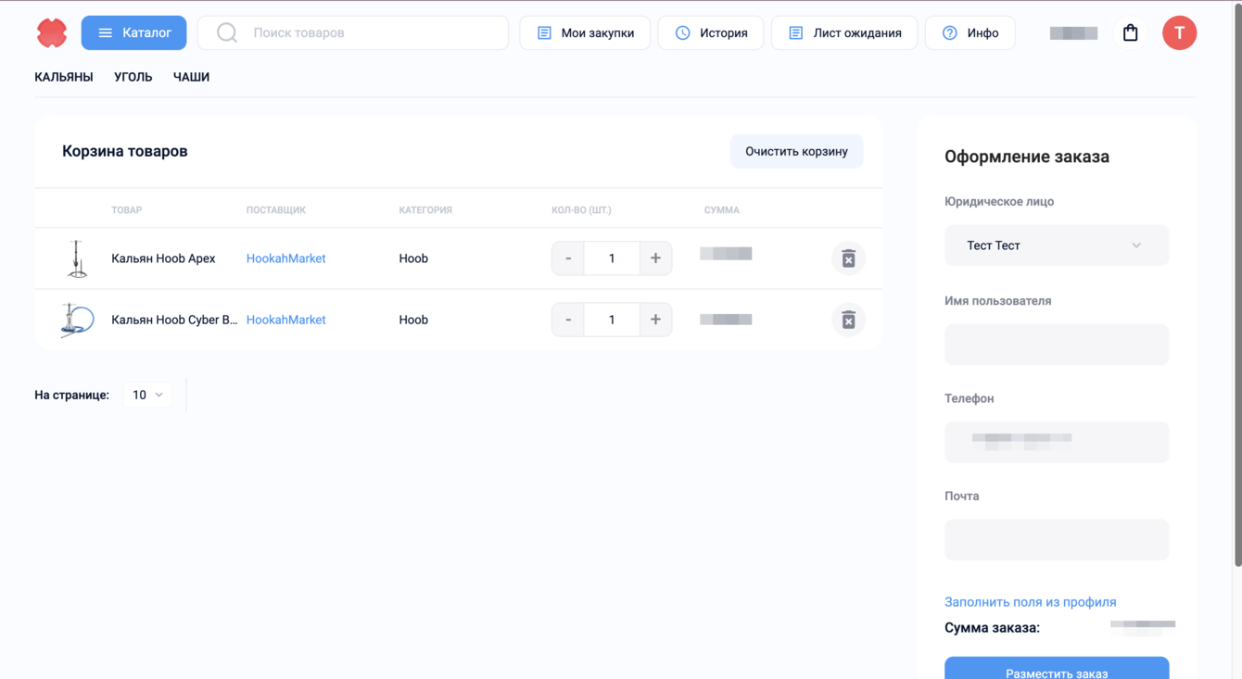Viewport: 1242px width, 679px height.
Task: Click Кальян Hoob Cyber product thumbnail
Action: (77, 320)
